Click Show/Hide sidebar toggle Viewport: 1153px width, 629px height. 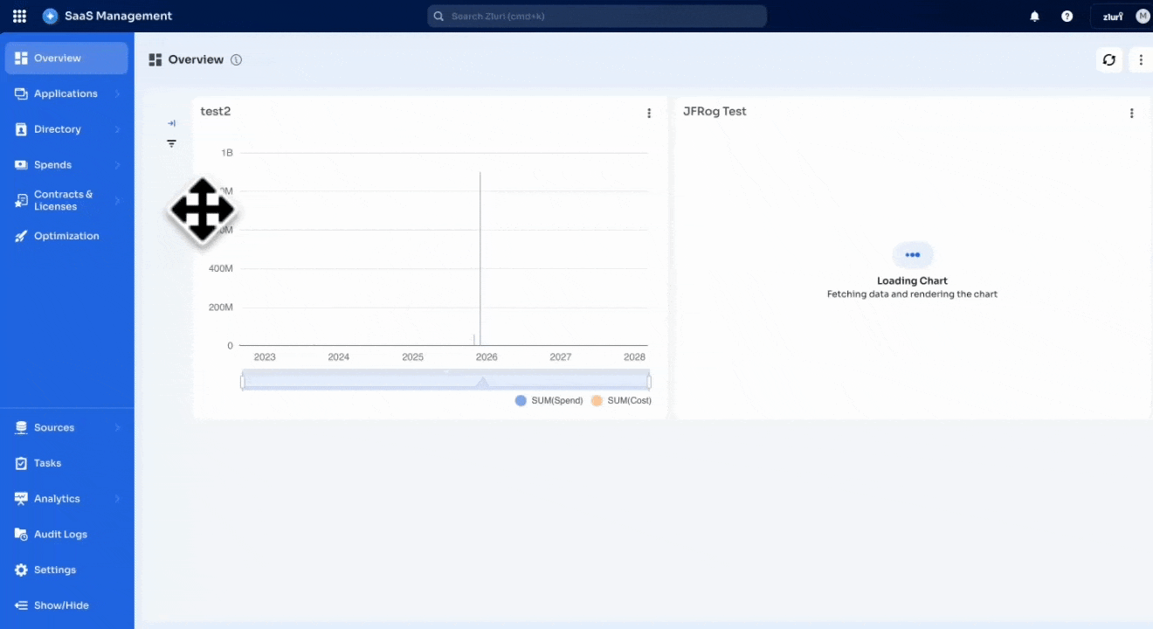66,605
